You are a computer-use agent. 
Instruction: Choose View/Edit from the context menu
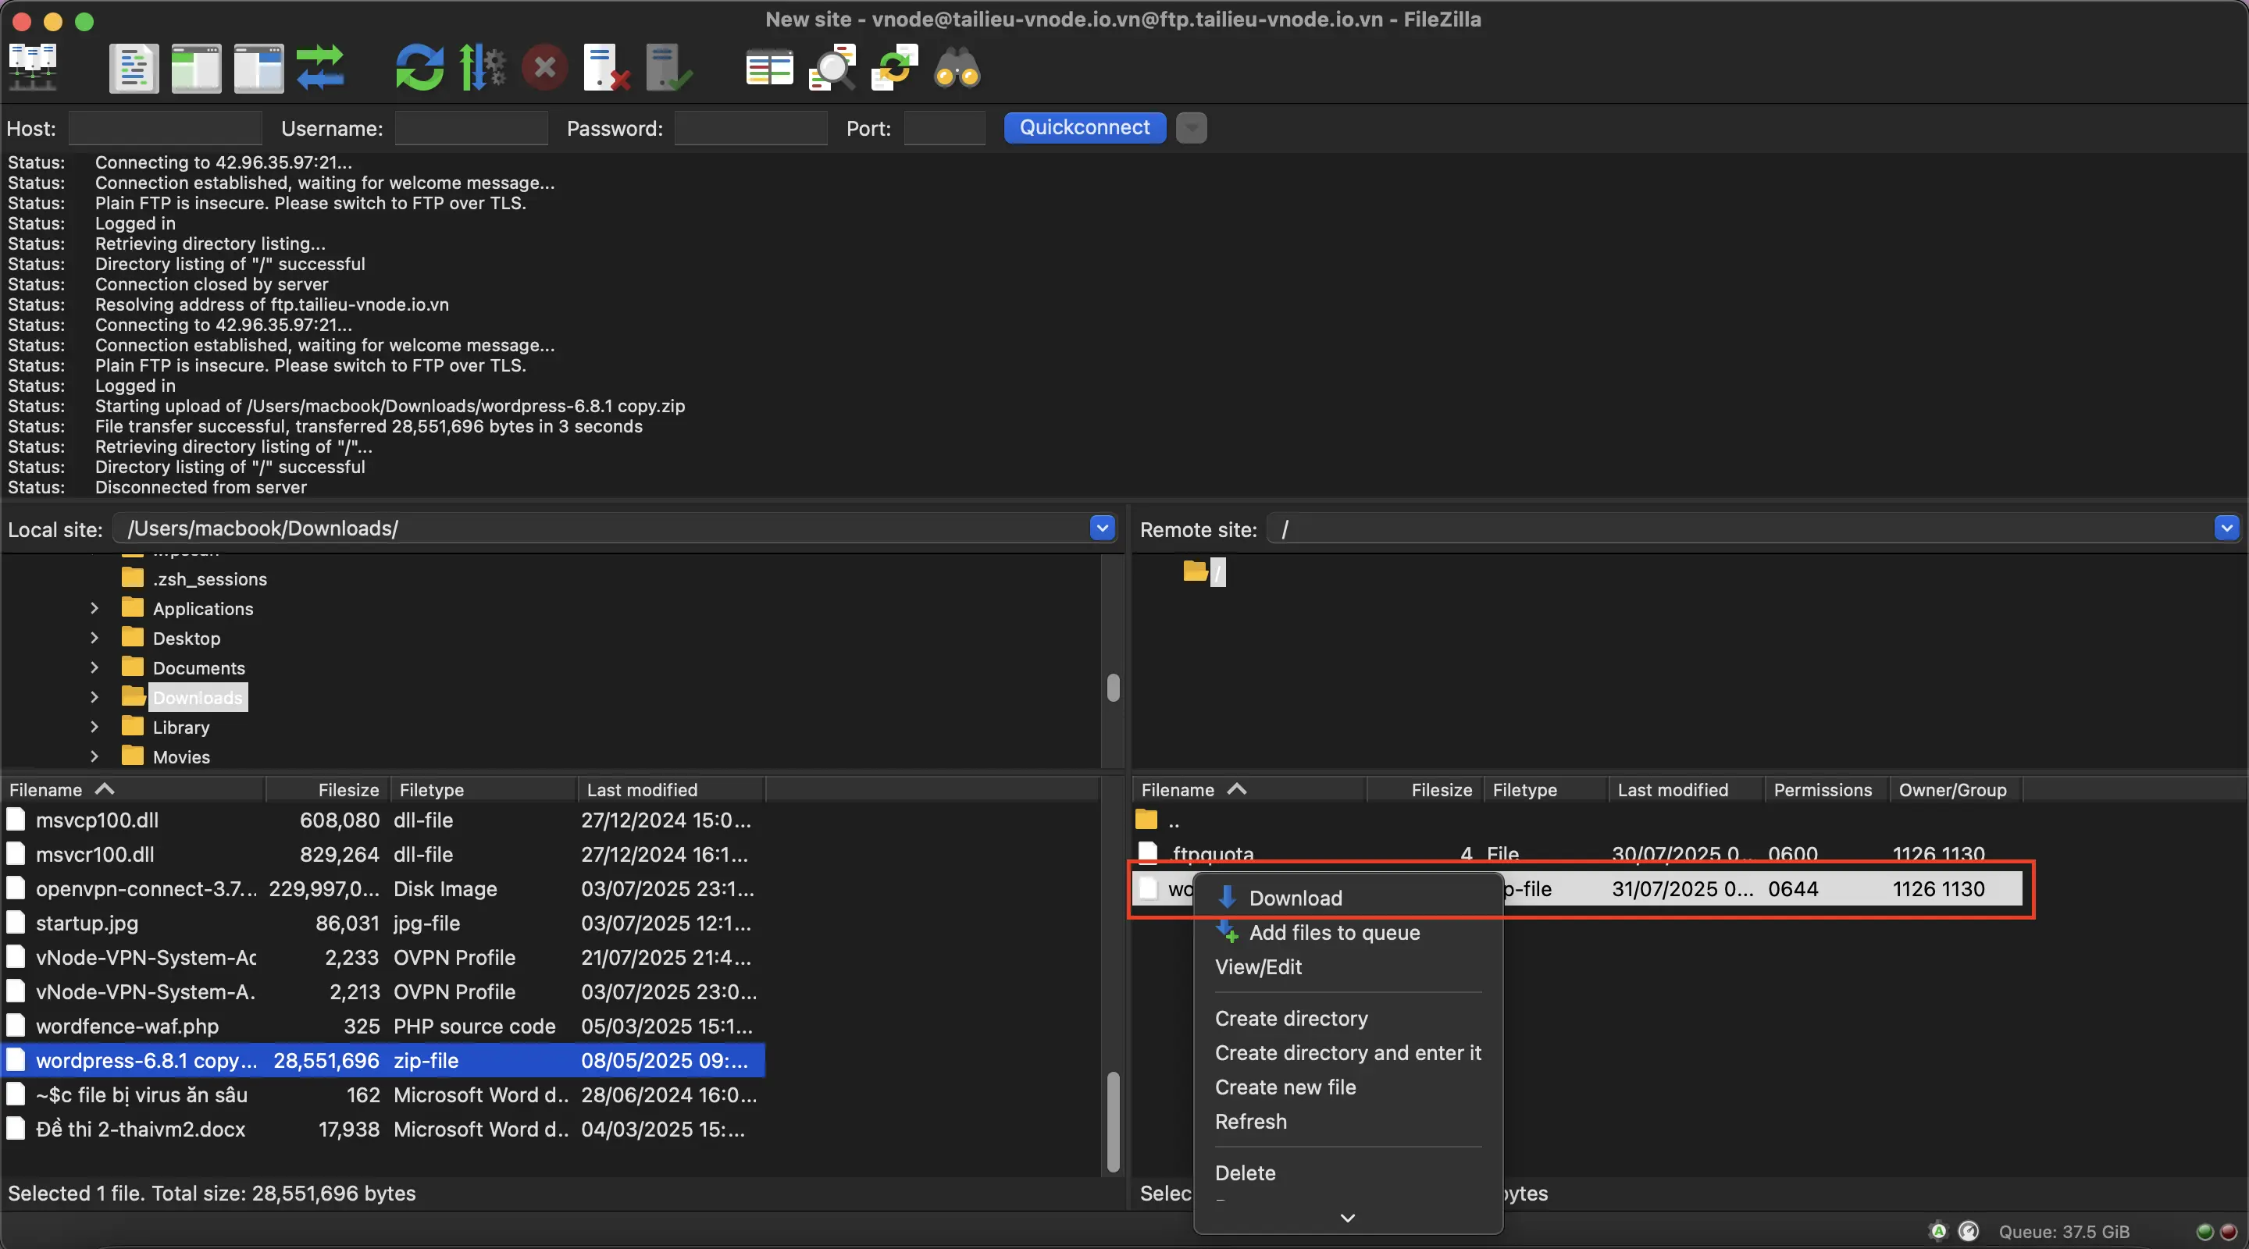[1347, 966]
